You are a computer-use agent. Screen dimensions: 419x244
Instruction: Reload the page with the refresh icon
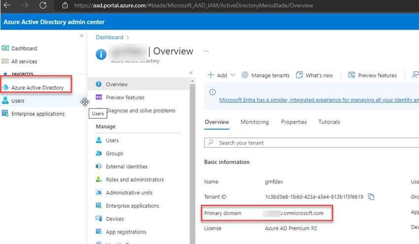click(43, 5)
